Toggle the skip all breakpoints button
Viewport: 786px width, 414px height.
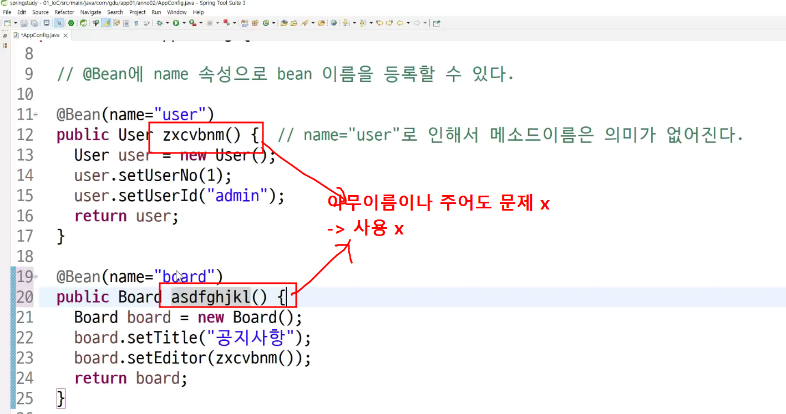[x=58, y=23]
